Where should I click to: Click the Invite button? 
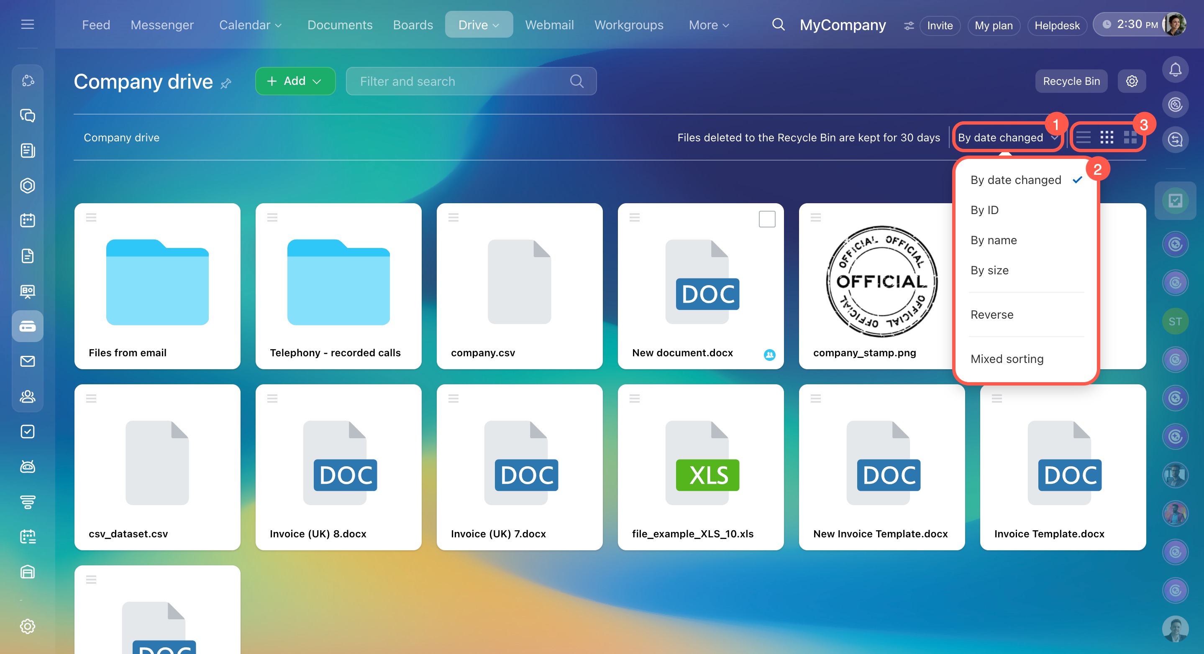coord(940,25)
